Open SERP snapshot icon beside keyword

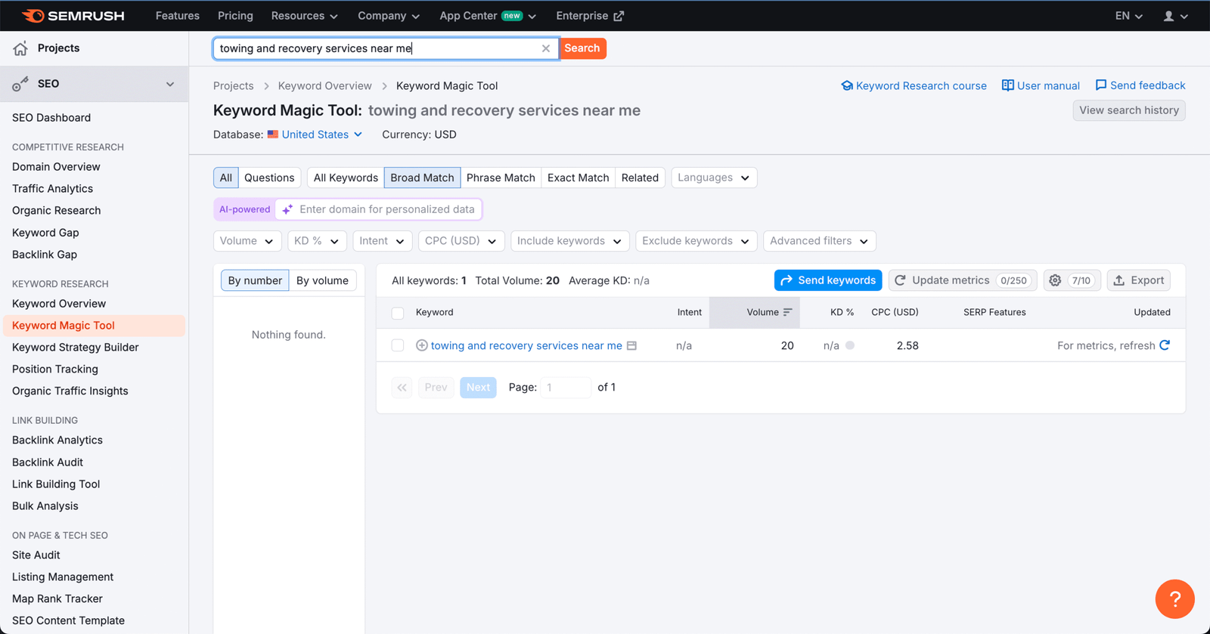631,345
